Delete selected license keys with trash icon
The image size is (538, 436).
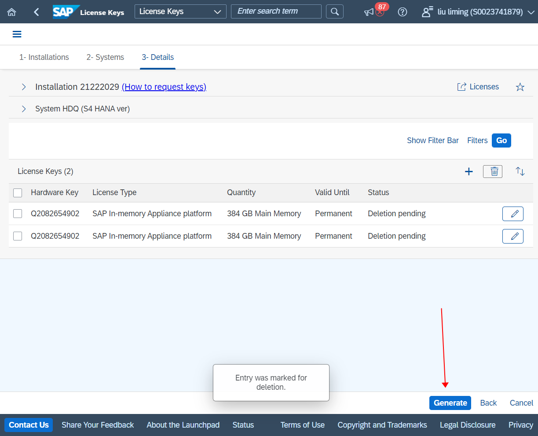pos(493,171)
